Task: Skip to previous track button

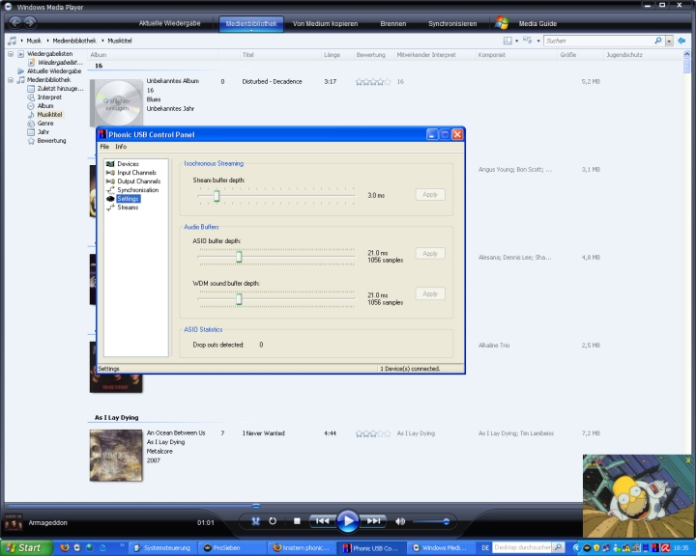Action: [x=323, y=521]
